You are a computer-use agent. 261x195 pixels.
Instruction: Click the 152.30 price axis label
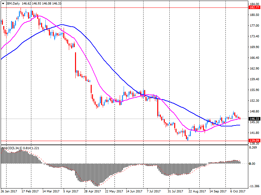[254, 100]
